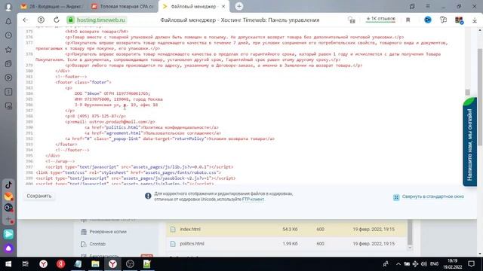Open favorites star in browser sidebar
The width and height of the screenshot is (483, 271).
[8, 50]
